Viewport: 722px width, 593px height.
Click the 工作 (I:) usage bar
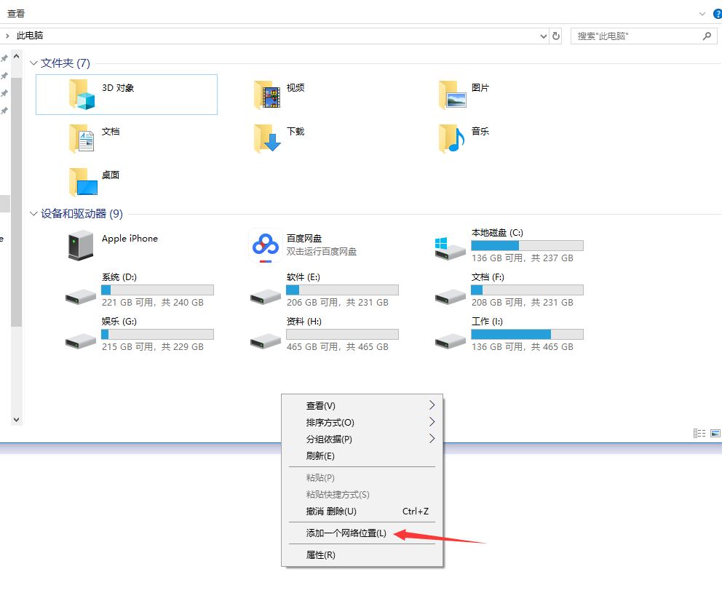click(527, 334)
